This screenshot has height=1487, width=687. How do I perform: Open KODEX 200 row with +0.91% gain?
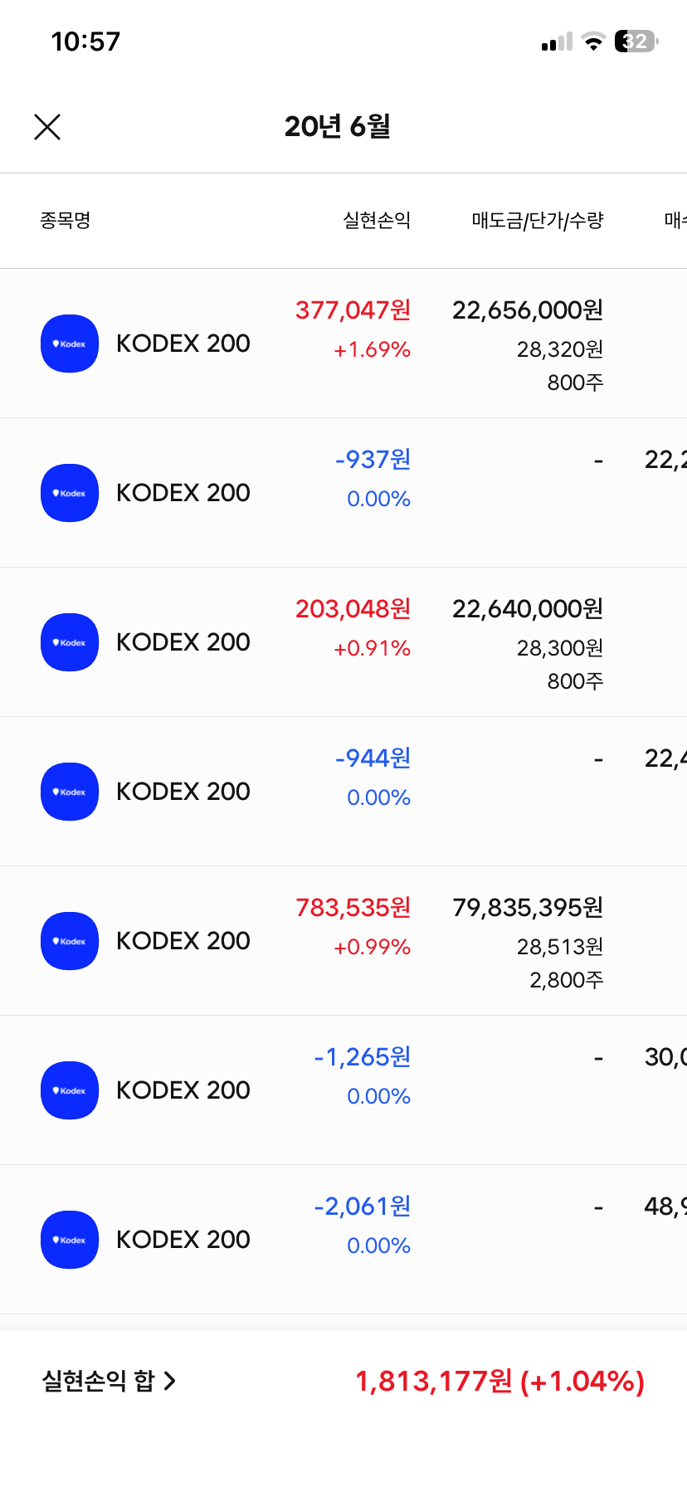pos(183,642)
